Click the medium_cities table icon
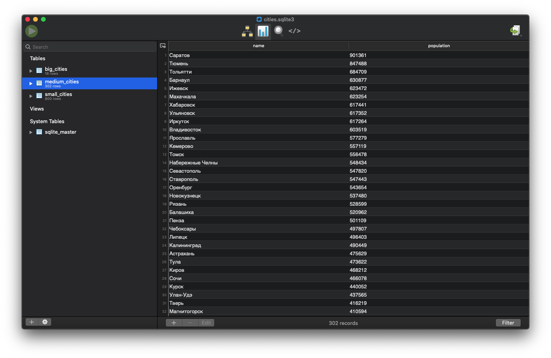This screenshot has width=551, height=358. [x=39, y=83]
